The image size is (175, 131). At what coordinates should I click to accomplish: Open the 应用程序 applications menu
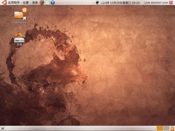tap(14, 2)
